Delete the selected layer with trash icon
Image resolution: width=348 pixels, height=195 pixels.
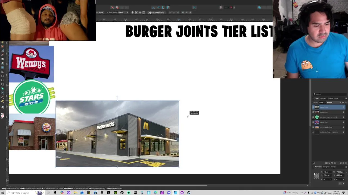tap(346, 163)
